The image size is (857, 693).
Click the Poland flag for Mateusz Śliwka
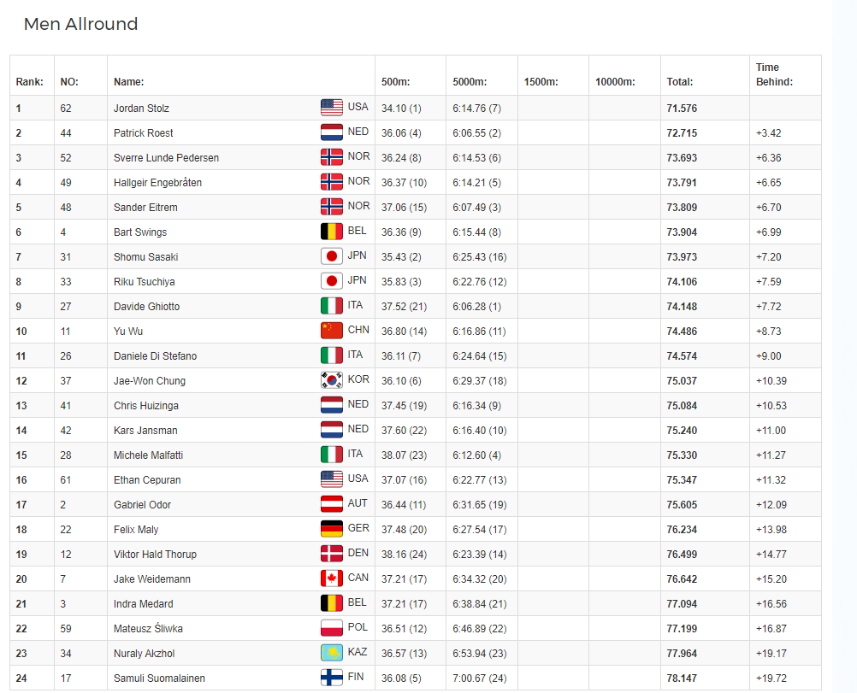[x=331, y=628]
